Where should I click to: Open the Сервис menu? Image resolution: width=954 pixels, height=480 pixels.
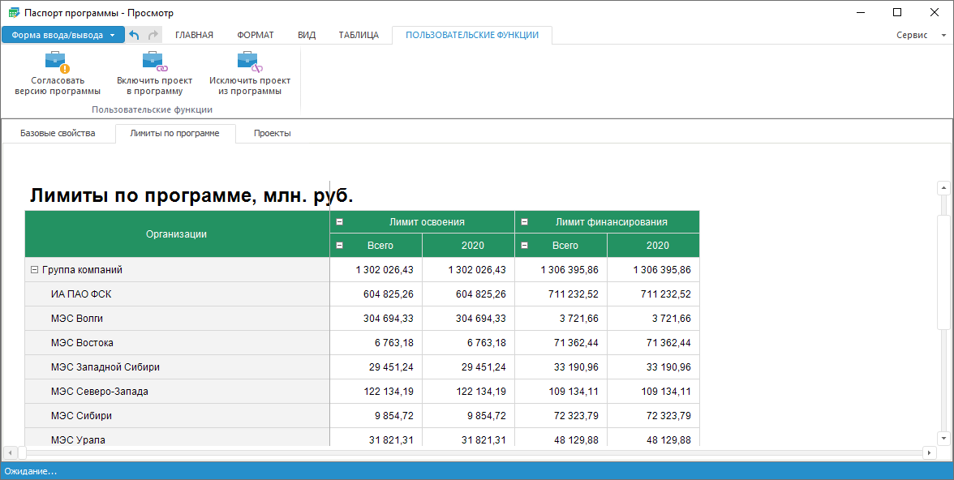coord(921,35)
